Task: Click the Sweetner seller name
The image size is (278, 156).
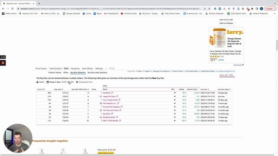Action: tap(106, 93)
